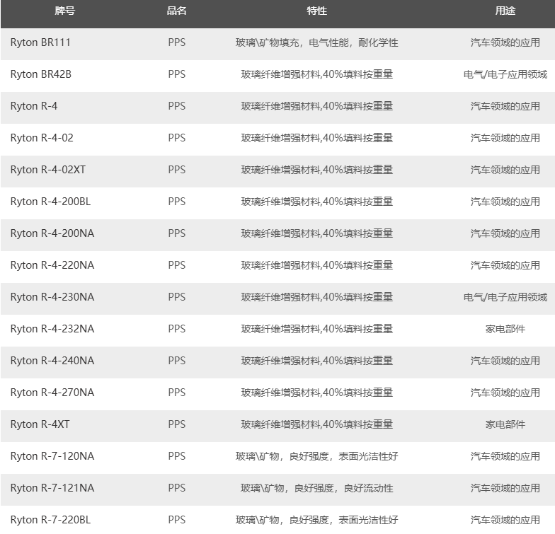Click the 牌号 column header
This screenshot has height=534, width=555.
65,11
